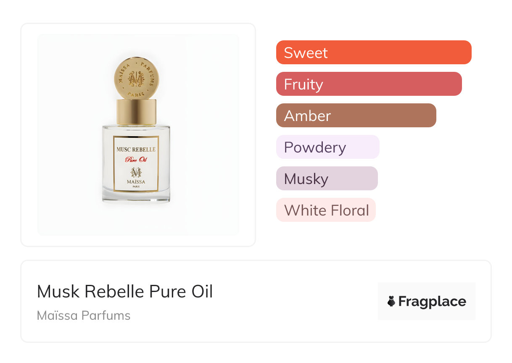Image resolution: width=512 pixels, height=363 pixels.
Task: Click the red Pure Oil script on the label
Action: [x=136, y=160]
